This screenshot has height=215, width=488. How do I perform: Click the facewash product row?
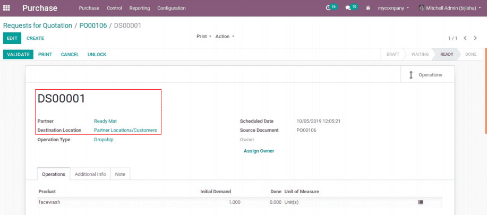pos(239,202)
